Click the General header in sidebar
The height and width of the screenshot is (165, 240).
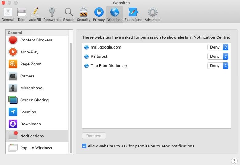(15, 33)
